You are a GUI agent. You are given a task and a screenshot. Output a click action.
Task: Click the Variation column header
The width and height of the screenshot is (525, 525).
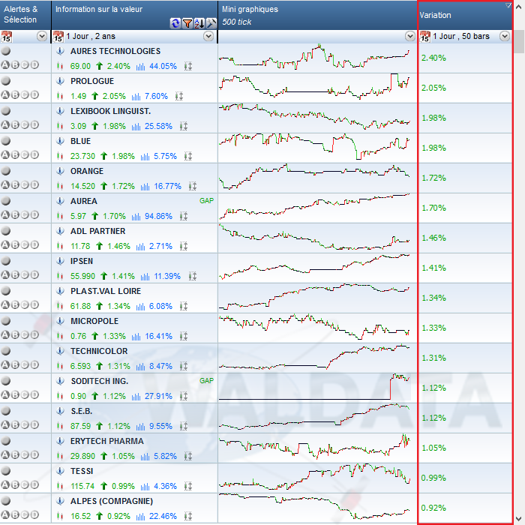465,15
